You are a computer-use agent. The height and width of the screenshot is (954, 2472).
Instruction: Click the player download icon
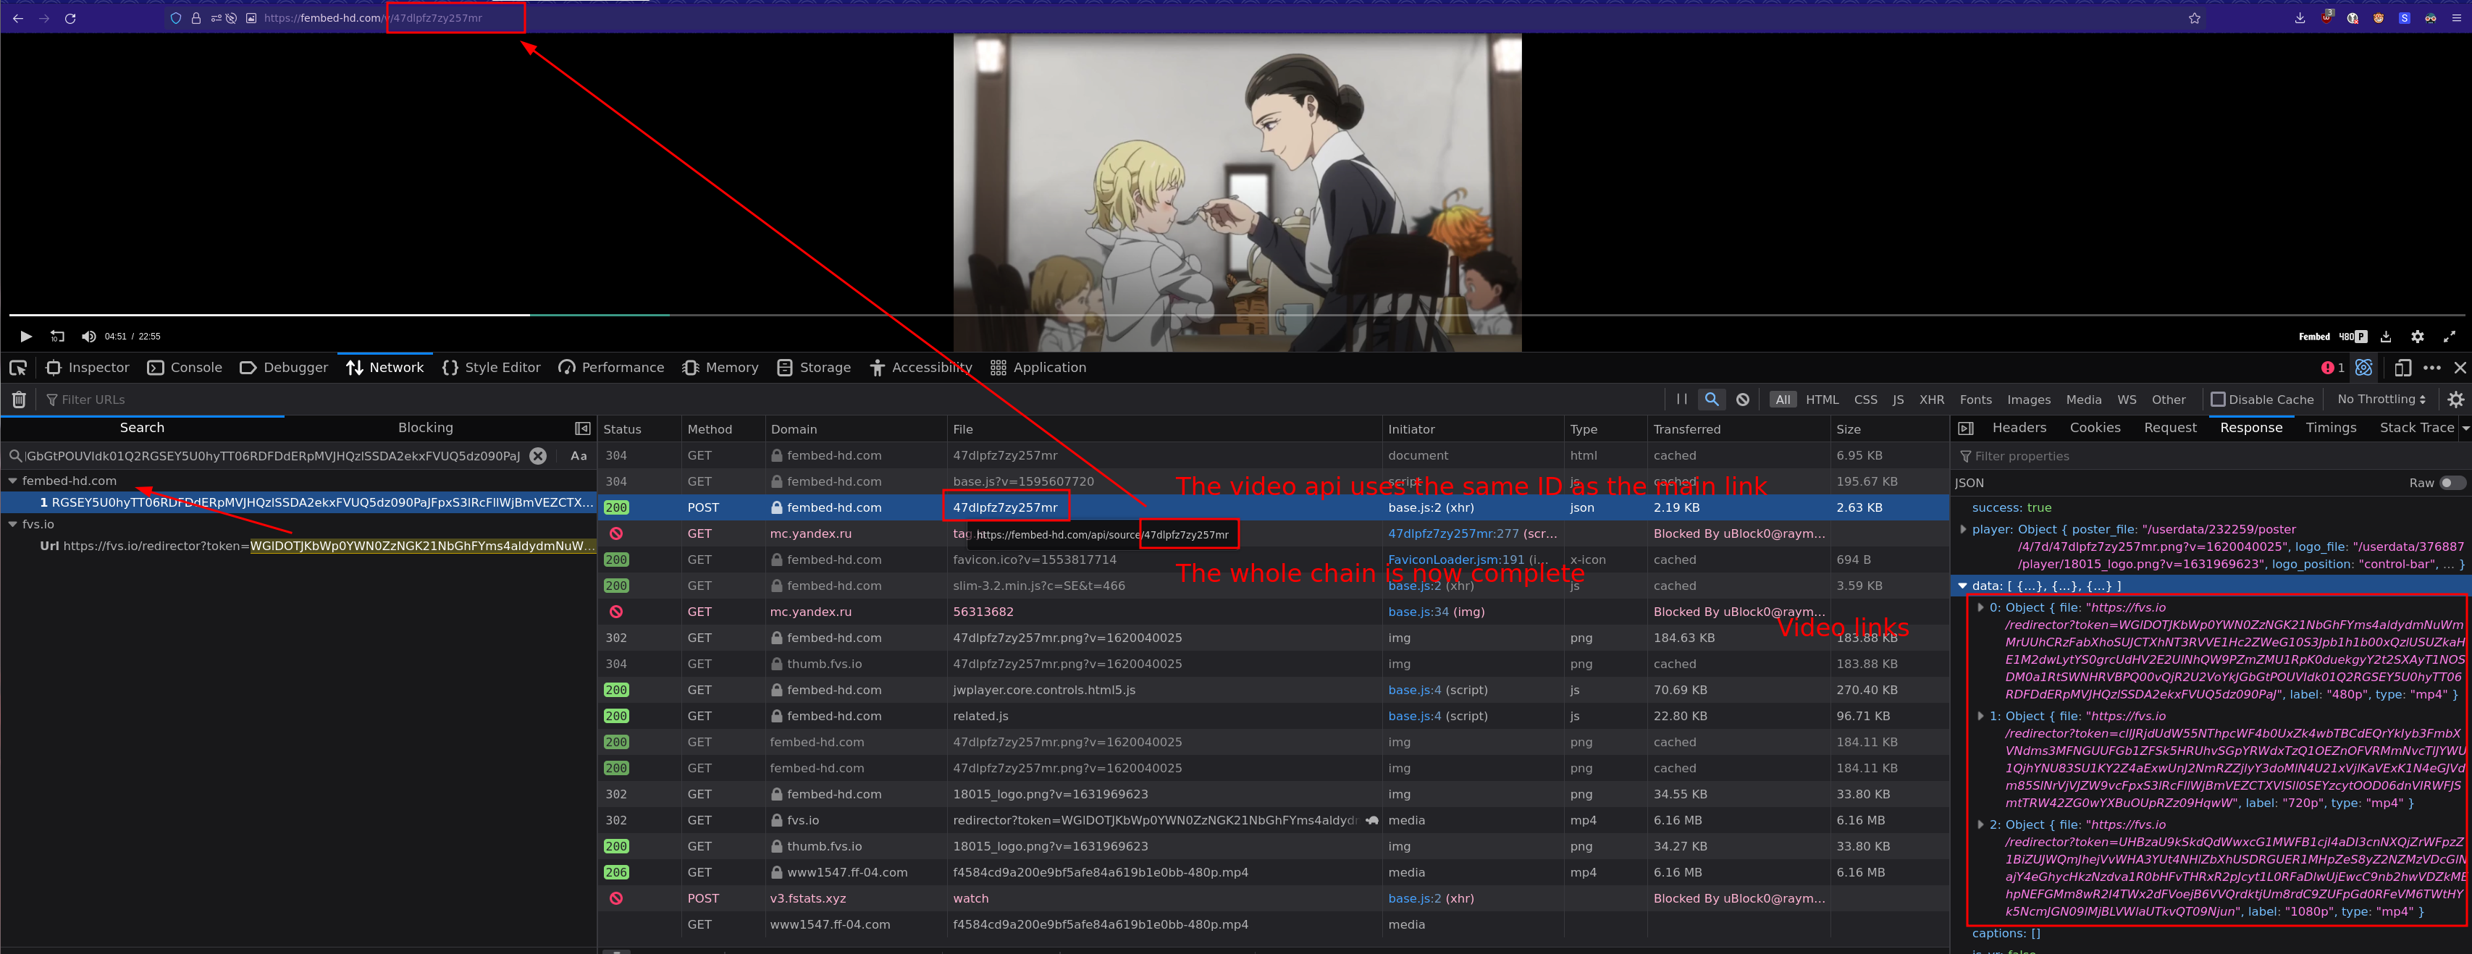click(2387, 337)
